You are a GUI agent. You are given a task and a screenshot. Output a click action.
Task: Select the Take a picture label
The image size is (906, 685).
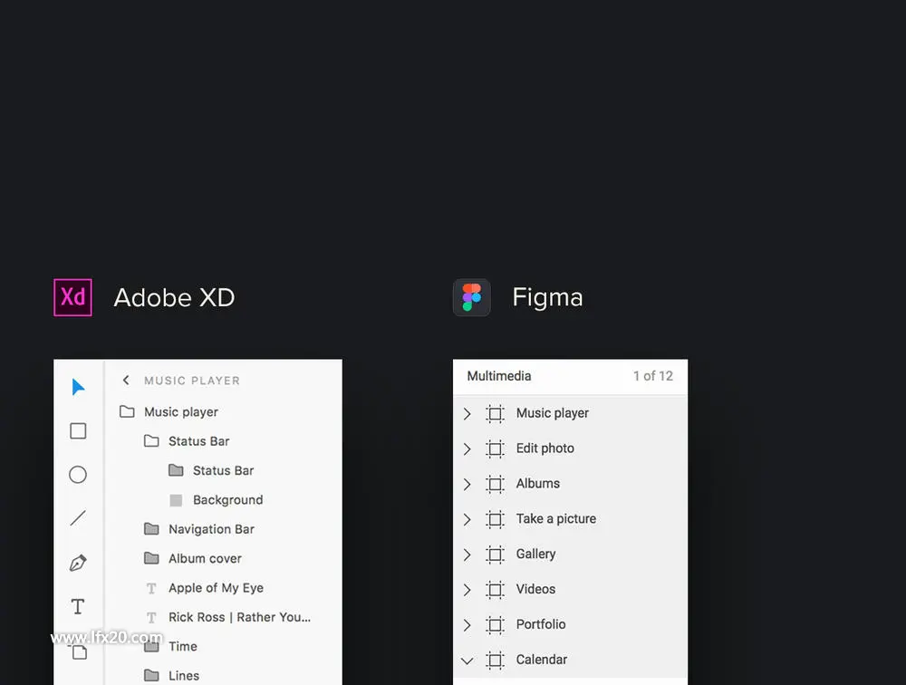556,518
